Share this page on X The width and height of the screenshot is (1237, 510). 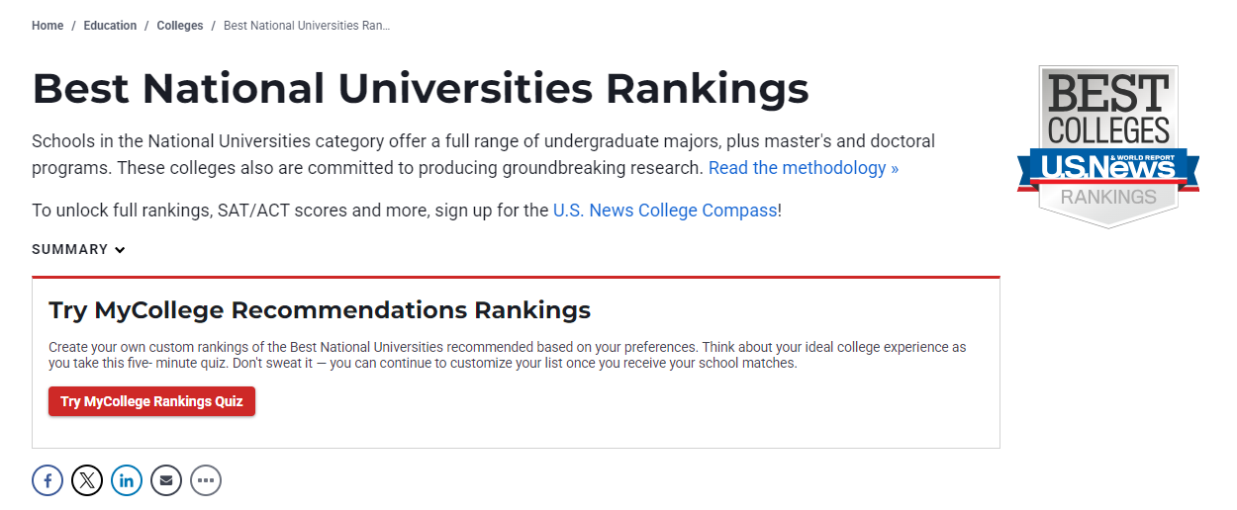[x=87, y=481]
